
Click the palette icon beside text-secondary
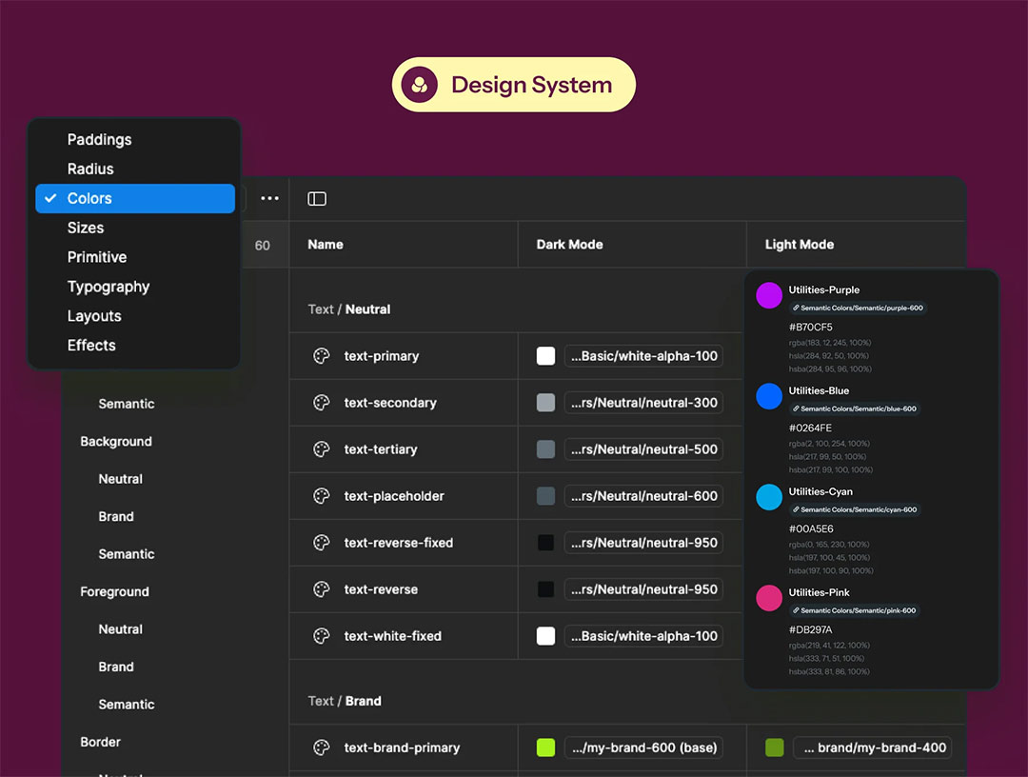(x=322, y=403)
